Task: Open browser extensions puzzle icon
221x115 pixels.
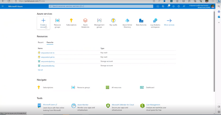Action: click(177, 1)
